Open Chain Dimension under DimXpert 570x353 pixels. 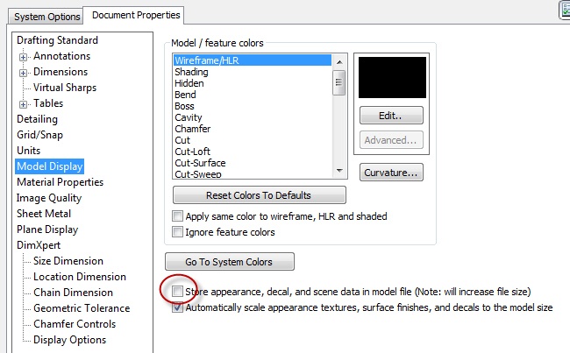(73, 293)
